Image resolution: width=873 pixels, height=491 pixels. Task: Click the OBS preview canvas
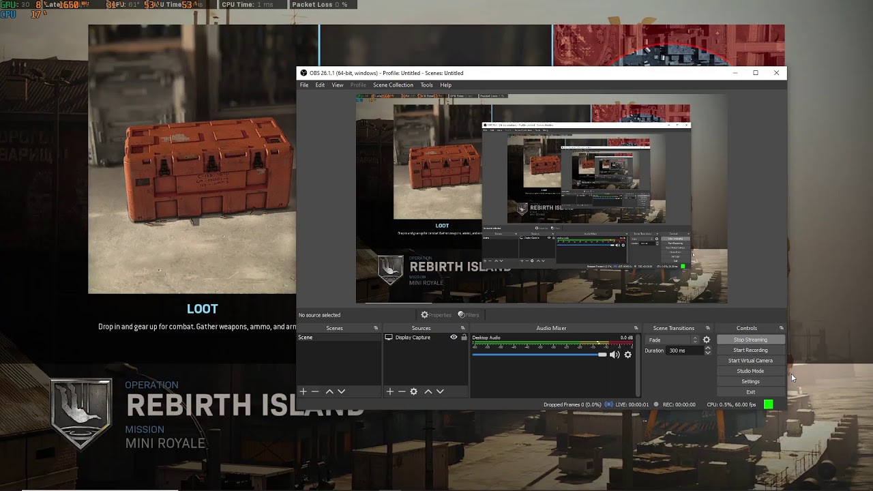542,198
